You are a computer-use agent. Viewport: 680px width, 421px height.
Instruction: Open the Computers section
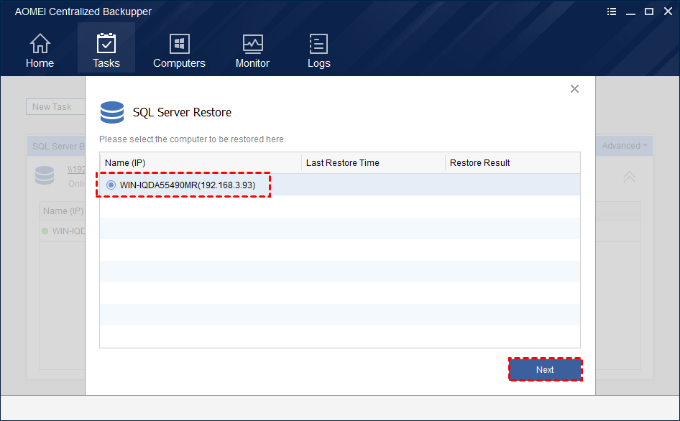tap(179, 51)
